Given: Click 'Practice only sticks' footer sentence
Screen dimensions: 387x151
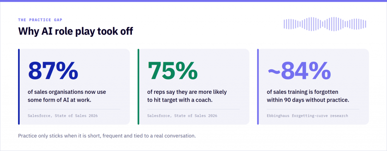Looking at the screenshot, I should point(107,136).
